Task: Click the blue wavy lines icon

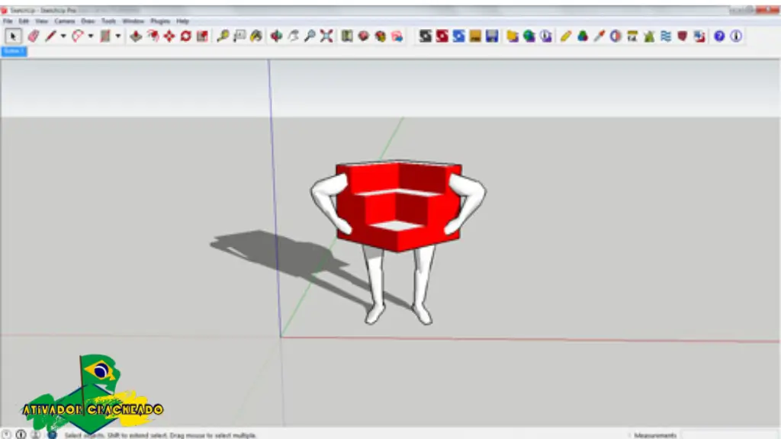Action: point(666,36)
